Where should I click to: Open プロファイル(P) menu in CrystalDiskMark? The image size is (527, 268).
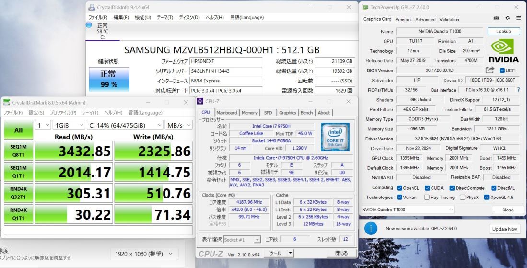[63, 113]
